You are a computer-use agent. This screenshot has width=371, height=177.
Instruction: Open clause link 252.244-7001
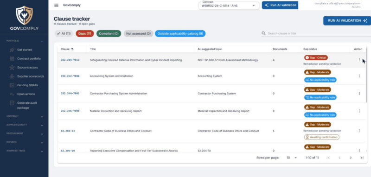tap(70, 94)
